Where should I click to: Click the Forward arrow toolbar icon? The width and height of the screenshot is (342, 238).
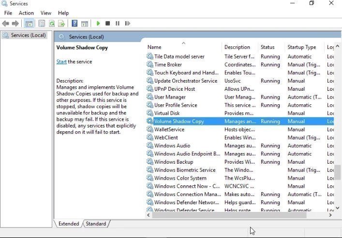pyautogui.click(x=15, y=23)
